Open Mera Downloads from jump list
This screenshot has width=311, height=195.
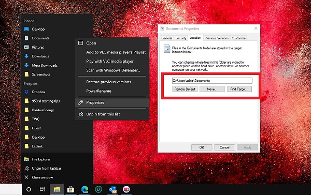click(x=57, y=65)
